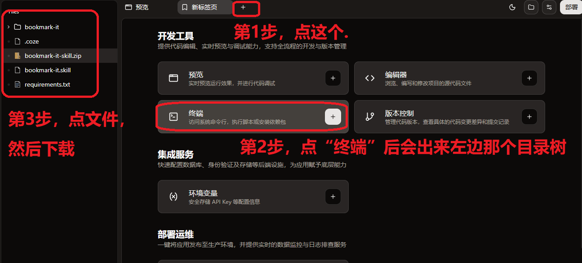The height and width of the screenshot is (263, 582).
Task: Open the 版本控制 version control card
Action: point(449,117)
